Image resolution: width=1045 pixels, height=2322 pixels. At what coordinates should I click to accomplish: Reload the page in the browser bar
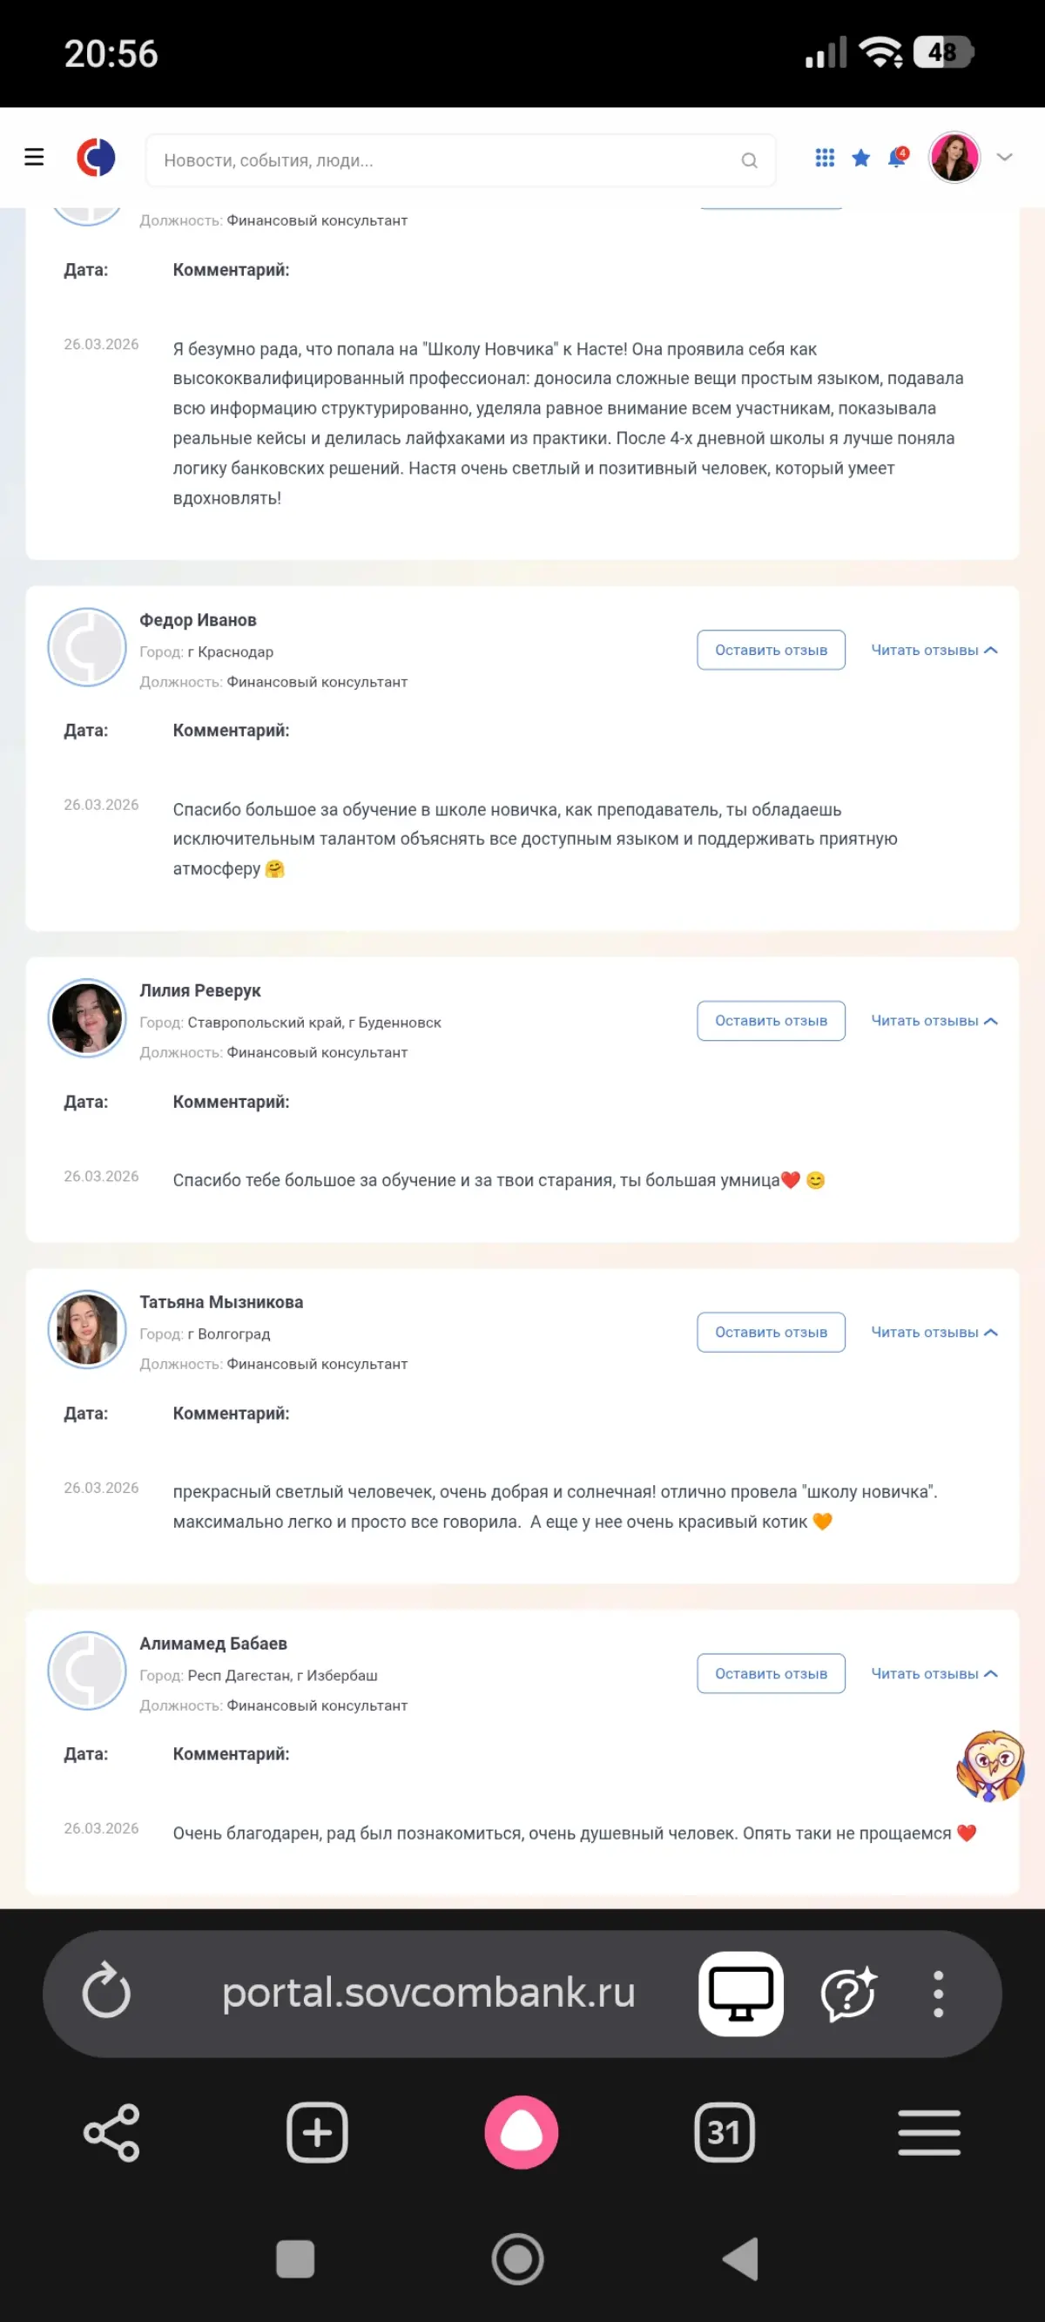click(x=106, y=1991)
